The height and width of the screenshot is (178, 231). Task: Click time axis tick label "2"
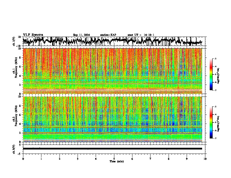coord(60,159)
